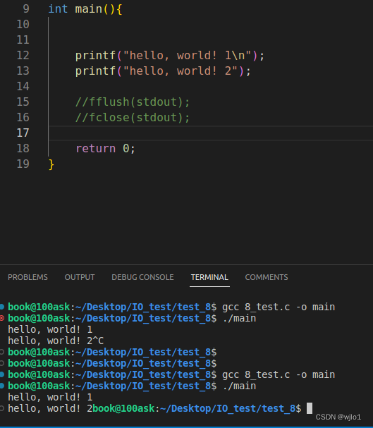Click line number 9 next to int main
The width and height of the screenshot is (373, 428).
pos(26,8)
